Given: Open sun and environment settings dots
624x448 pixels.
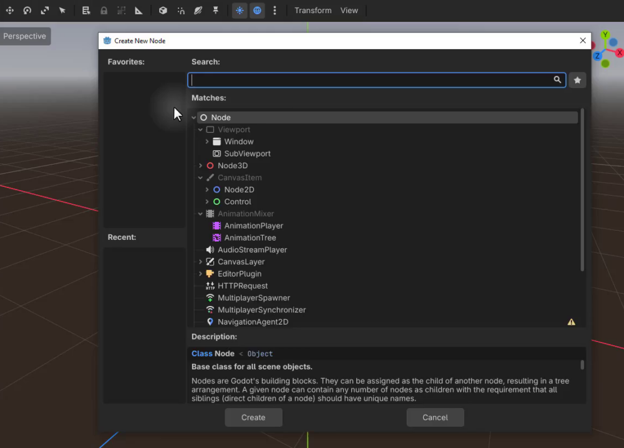Looking at the screenshot, I should (275, 11).
